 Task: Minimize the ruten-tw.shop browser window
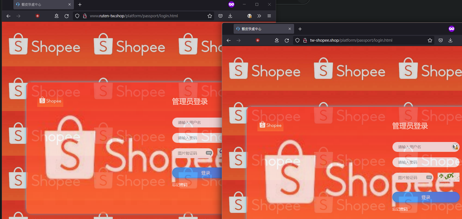point(244,4)
